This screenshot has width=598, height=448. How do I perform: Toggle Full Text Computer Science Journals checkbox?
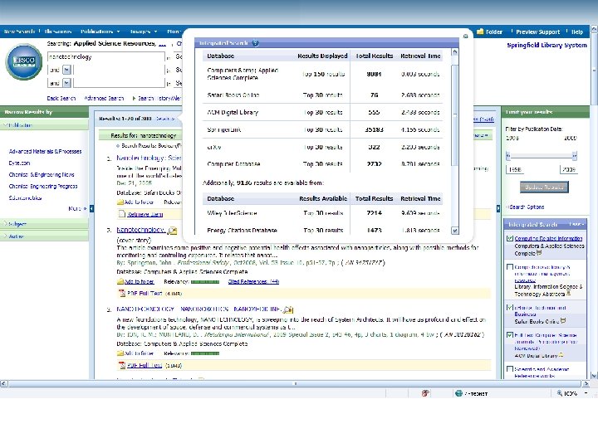click(x=509, y=335)
